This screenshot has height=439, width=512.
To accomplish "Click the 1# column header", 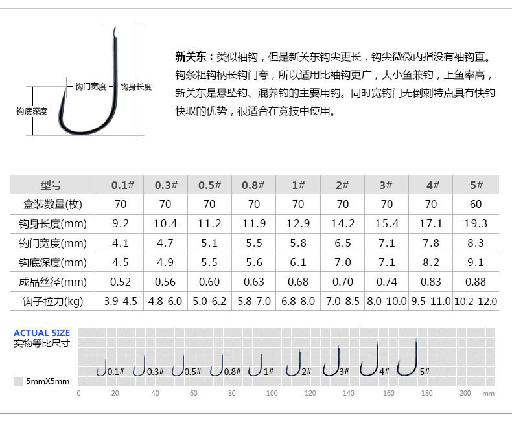I will click(298, 185).
